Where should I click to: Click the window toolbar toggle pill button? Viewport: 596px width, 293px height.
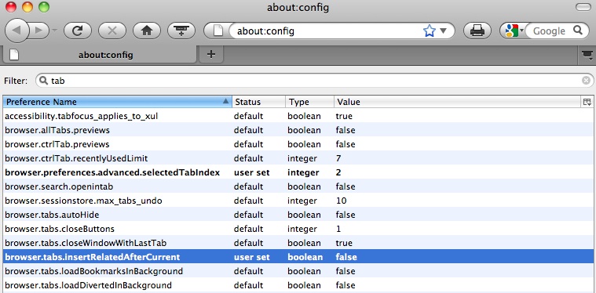pyautogui.click(x=583, y=7)
